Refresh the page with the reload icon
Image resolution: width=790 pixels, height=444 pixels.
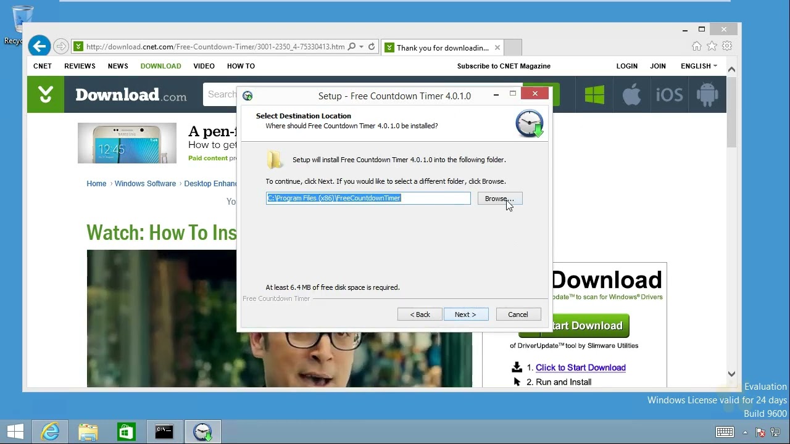[x=372, y=47]
